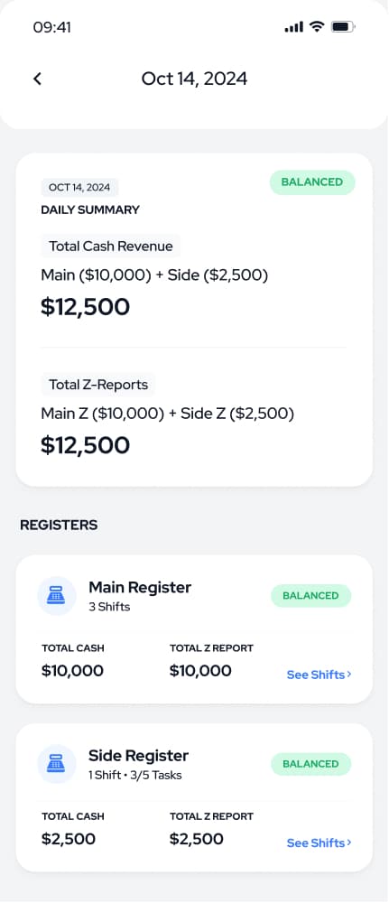Image resolution: width=389 pixels, height=903 pixels.
Task: Tap the Side Register cash register icon
Action: 56,764
